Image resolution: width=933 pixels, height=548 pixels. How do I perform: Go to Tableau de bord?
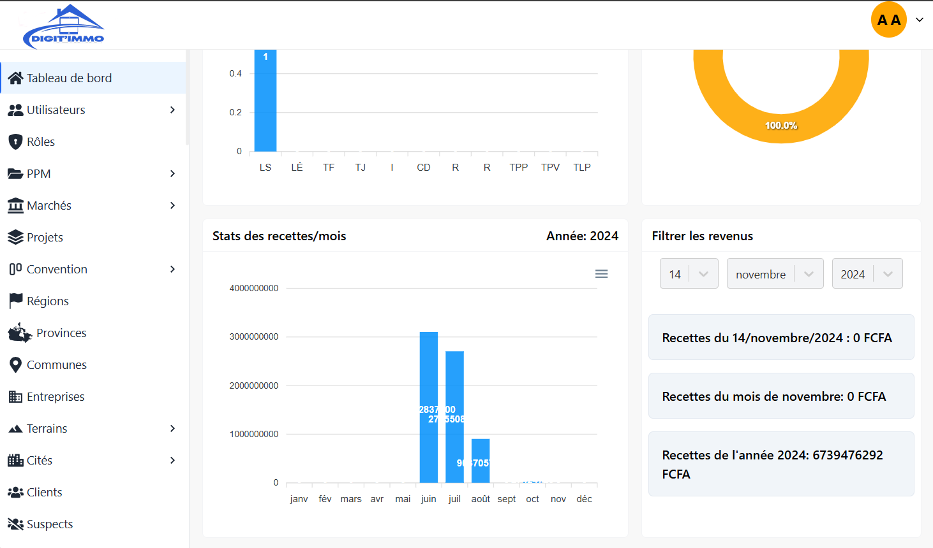[x=69, y=78]
